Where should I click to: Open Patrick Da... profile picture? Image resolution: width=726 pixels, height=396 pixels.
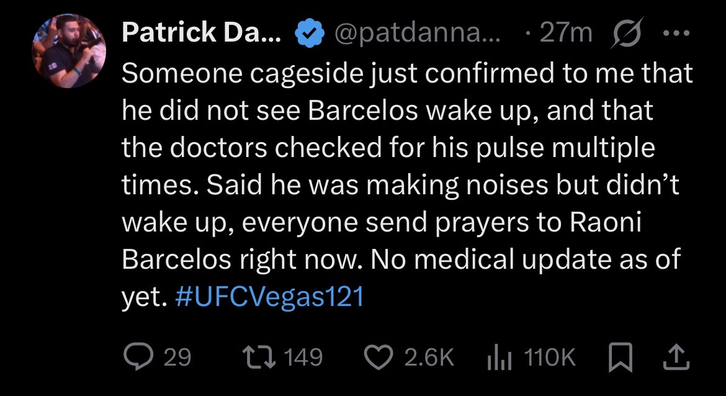pos(69,51)
